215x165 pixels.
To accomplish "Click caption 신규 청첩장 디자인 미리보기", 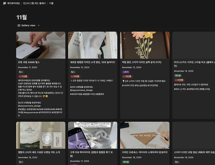I will (91, 81).
